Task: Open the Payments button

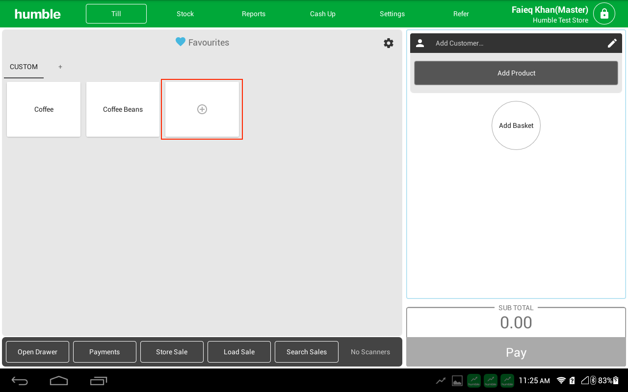Action: coord(105,352)
